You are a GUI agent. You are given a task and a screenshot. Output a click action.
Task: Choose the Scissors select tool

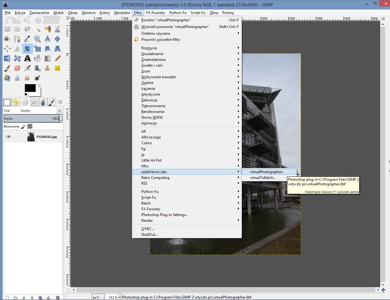coord(58,29)
